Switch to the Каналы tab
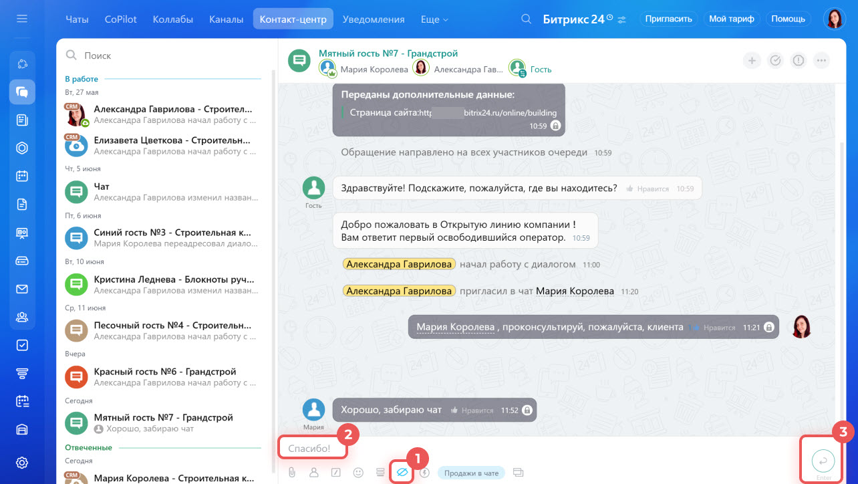Image resolution: width=858 pixels, height=484 pixels. click(x=226, y=19)
